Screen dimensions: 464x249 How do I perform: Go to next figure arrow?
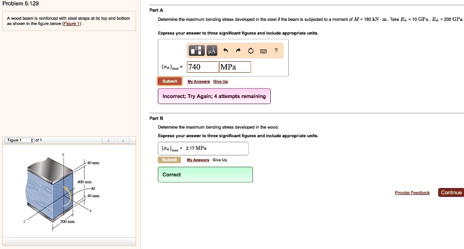123,140
